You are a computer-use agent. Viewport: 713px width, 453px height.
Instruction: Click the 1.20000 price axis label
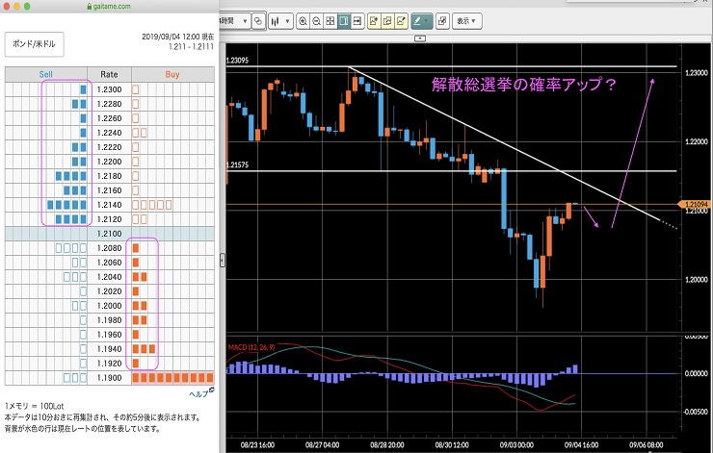click(x=697, y=280)
